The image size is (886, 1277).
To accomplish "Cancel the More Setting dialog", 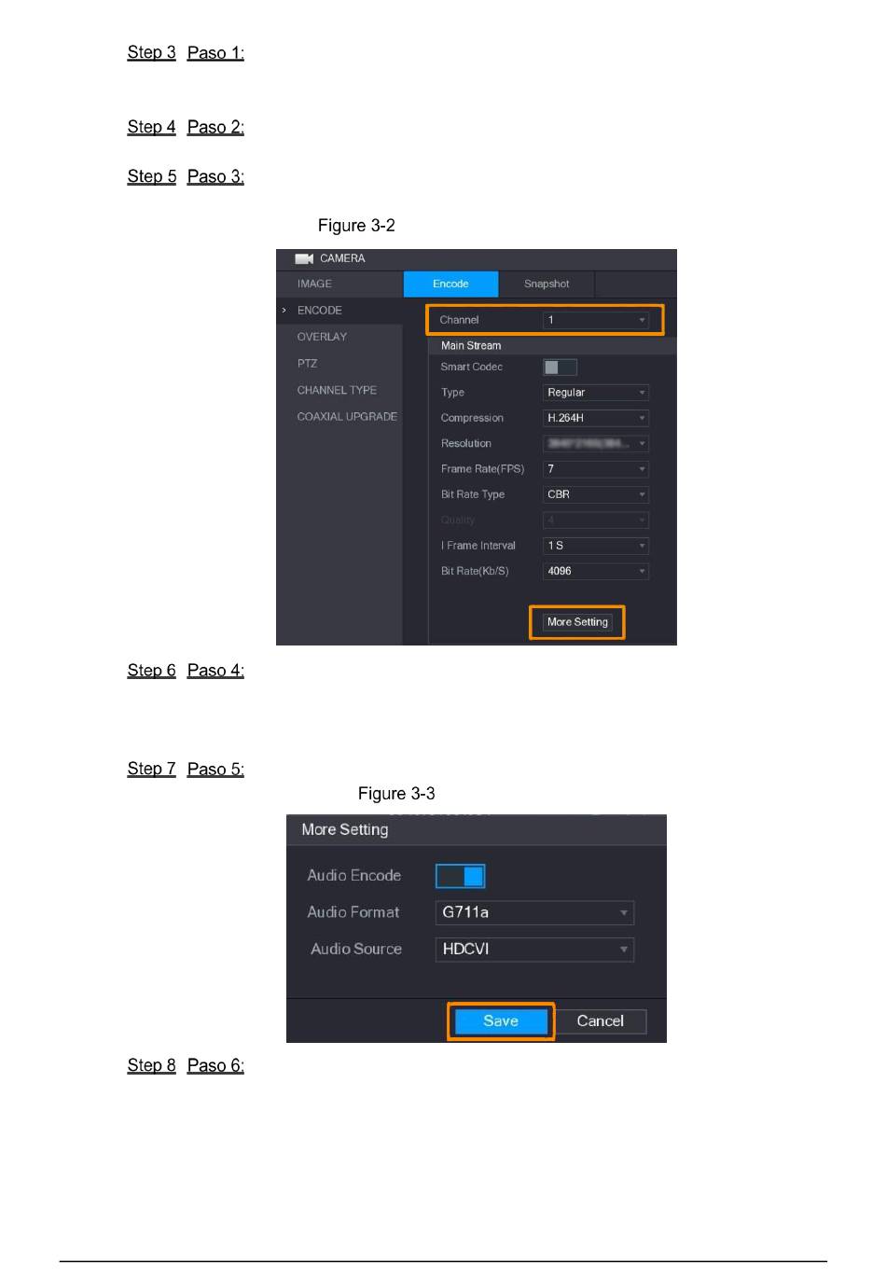I will click(x=600, y=1021).
